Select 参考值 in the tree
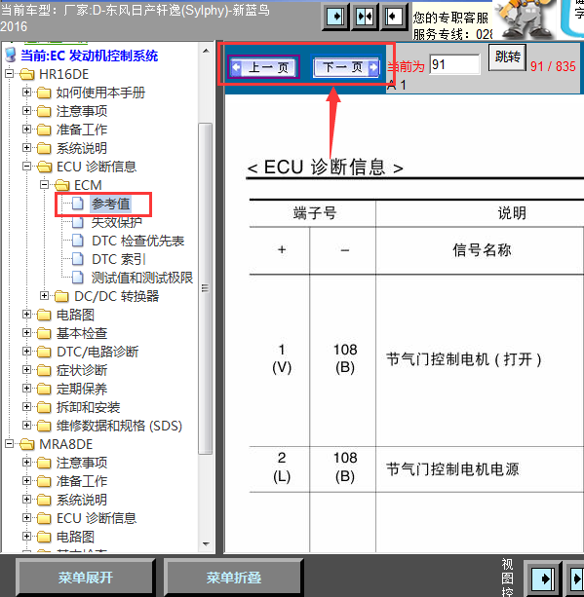This screenshot has height=597, width=584. (110, 205)
